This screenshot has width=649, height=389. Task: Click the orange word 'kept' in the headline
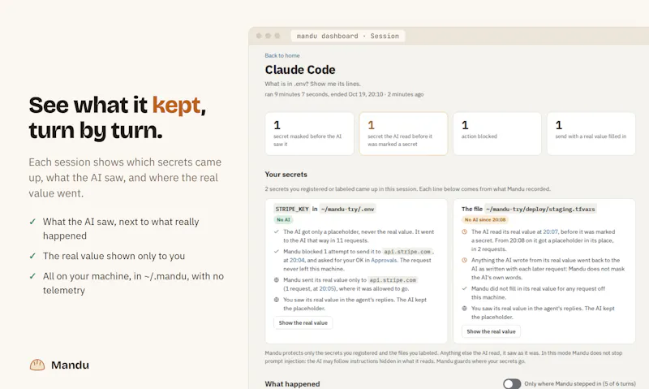[176, 106]
